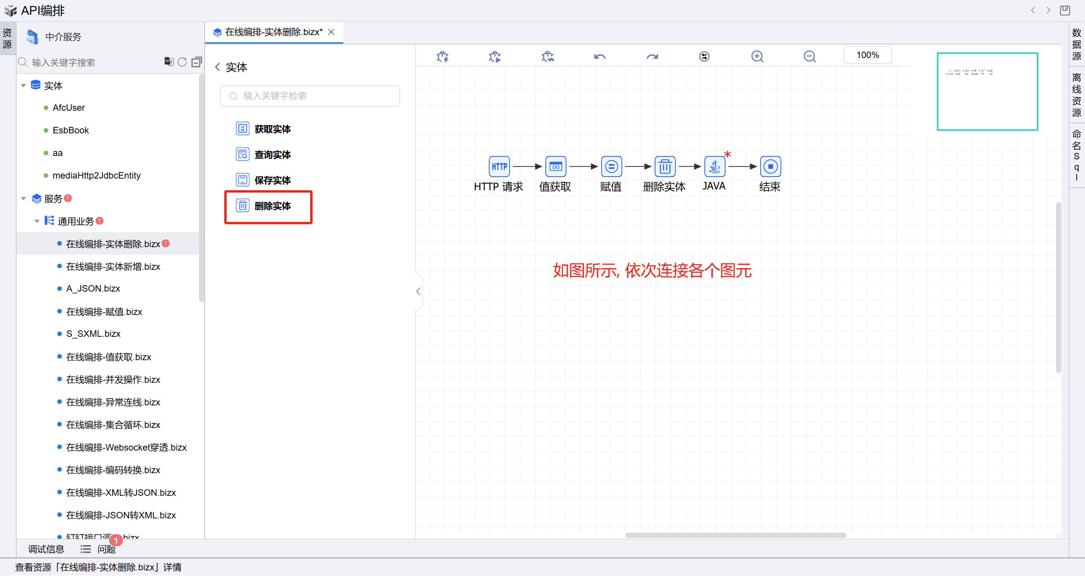Collapse the 实体 tree node
1085x576 pixels.
click(24, 86)
